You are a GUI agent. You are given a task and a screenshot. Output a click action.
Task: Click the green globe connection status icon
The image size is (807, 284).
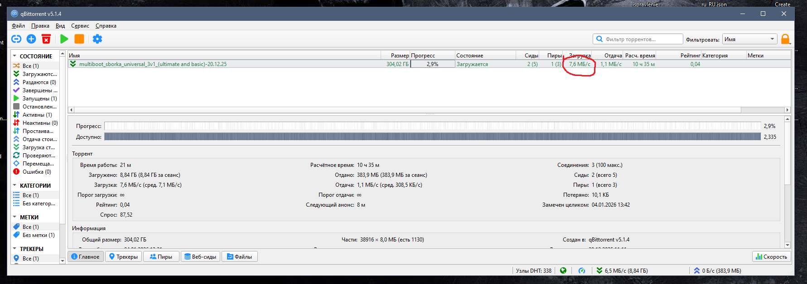pyautogui.click(x=563, y=270)
